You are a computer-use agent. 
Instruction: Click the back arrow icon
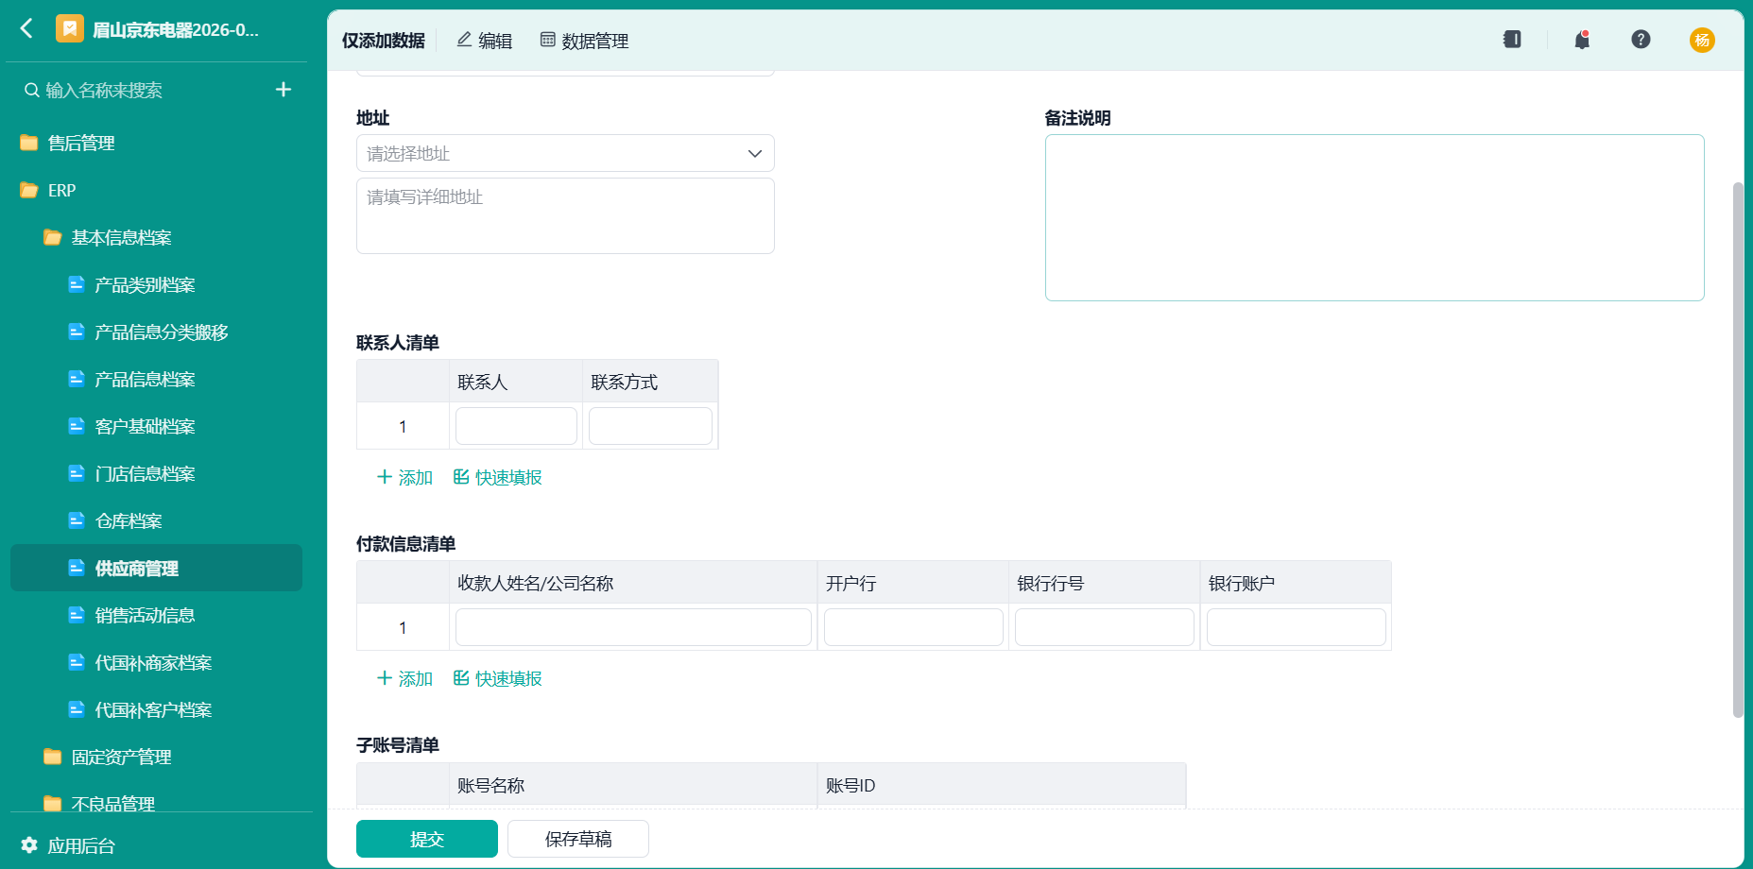tap(26, 28)
